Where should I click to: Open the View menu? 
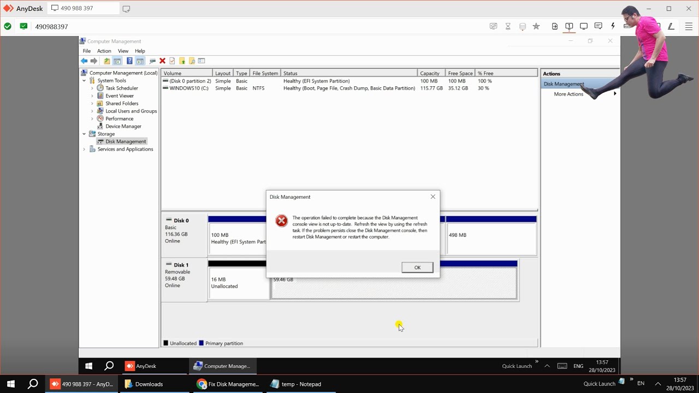pyautogui.click(x=123, y=51)
